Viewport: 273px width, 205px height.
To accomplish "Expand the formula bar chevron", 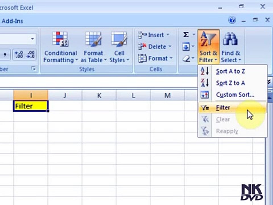I will 269,81.
